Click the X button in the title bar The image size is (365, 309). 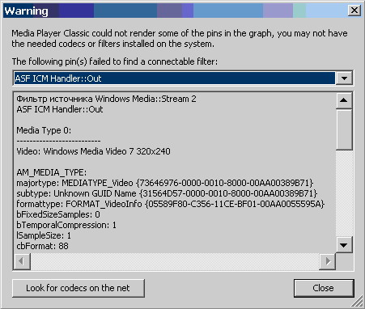(x=354, y=11)
